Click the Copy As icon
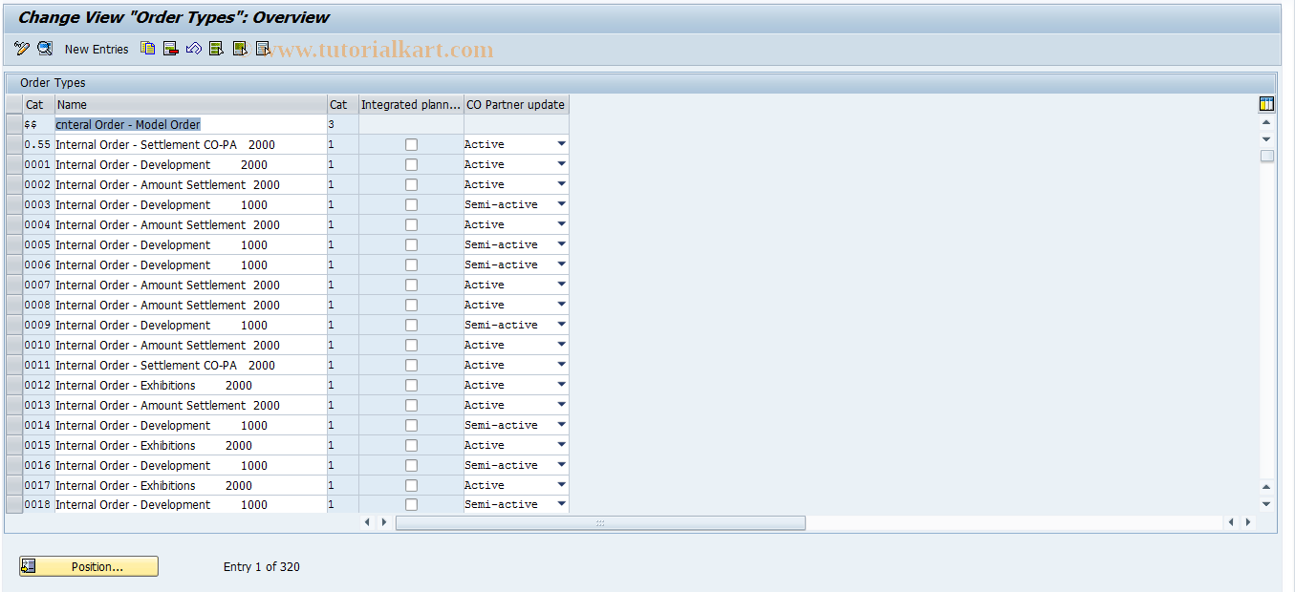 (x=148, y=49)
